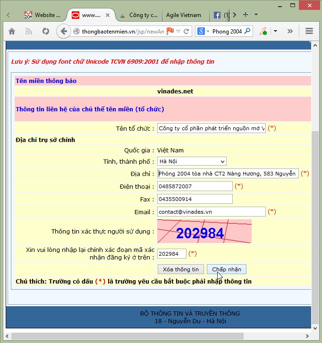The height and width of the screenshot is (343, 322).
Task: Click the vertical scrollbar up arrow
Action: click(x=315, y=45)
